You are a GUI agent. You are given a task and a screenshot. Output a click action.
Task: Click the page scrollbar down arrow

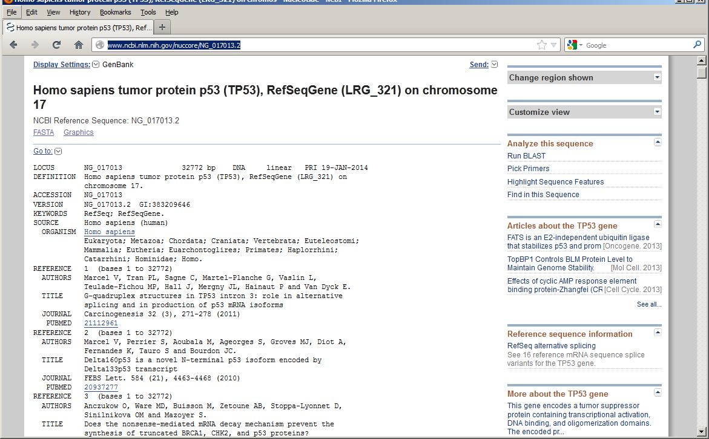tap(701, 432)
